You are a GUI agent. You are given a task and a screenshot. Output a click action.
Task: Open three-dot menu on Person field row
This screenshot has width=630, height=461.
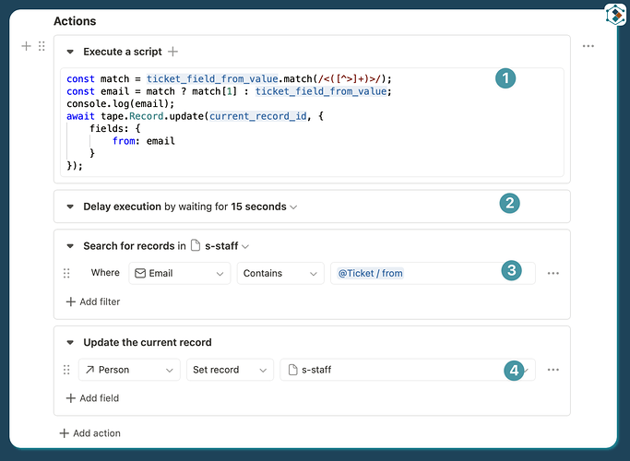click(553, 370)
